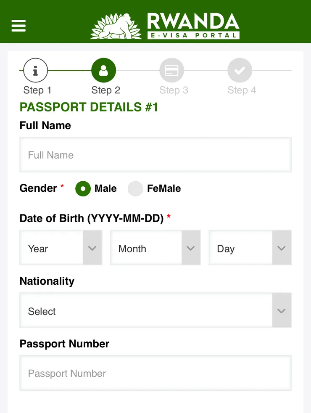Click the RWANDA E-VISA PORTAL title
This screenshot has width=311, height=413.
(x=193, y=26)
